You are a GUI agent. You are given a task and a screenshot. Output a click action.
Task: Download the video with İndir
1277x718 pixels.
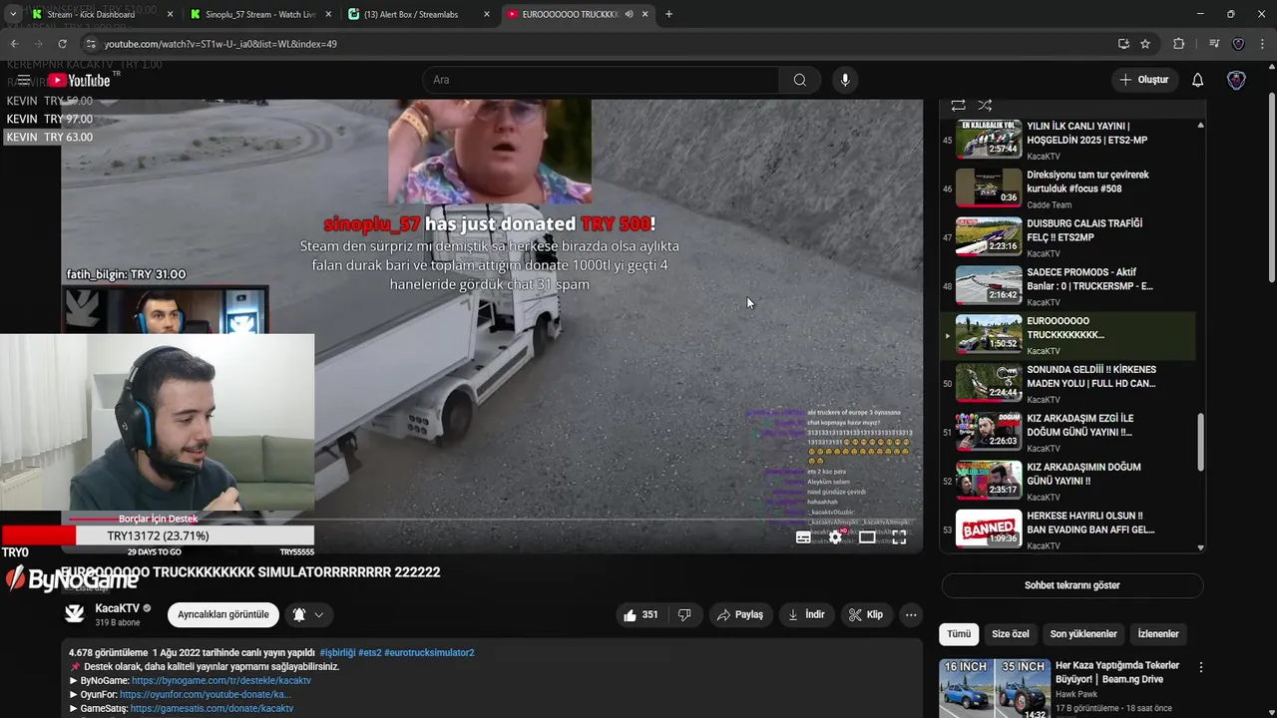[806, 615]
